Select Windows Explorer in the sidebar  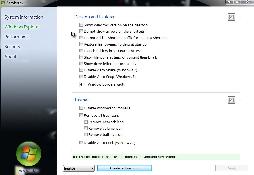click(22, 27)
